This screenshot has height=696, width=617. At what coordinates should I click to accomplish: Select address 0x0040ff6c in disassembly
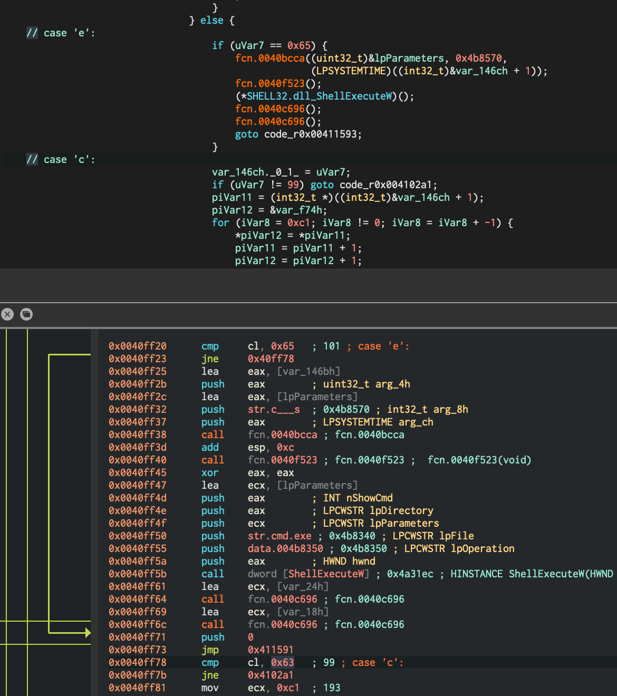pyautogui.click(x=138, y=624)
